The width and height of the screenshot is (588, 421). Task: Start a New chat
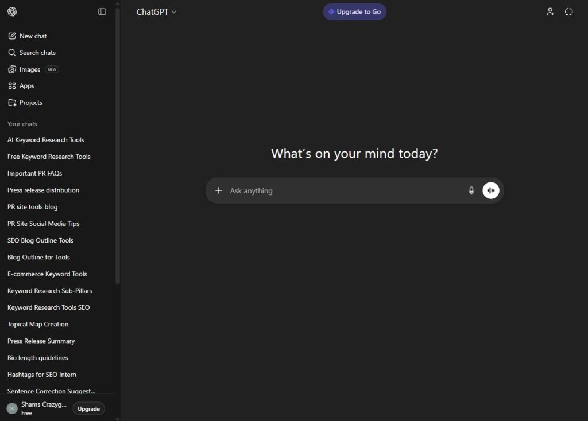pos(57,36)
